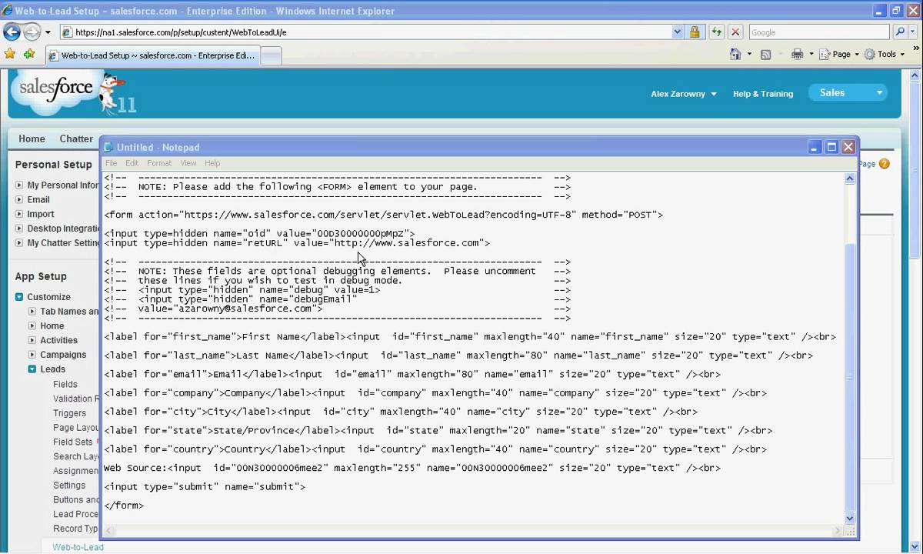923x554 pixels.
Task: Open the Leads Fields link
Action: [x=65, y=384]
